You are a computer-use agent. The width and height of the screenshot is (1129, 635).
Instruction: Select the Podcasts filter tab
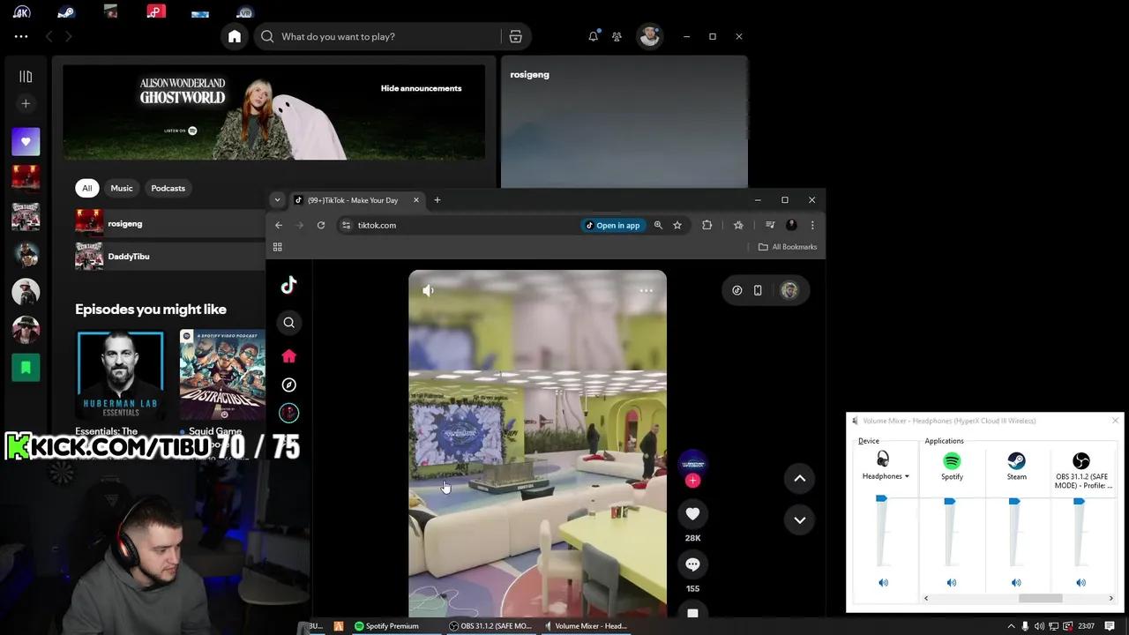coord(168,188)
